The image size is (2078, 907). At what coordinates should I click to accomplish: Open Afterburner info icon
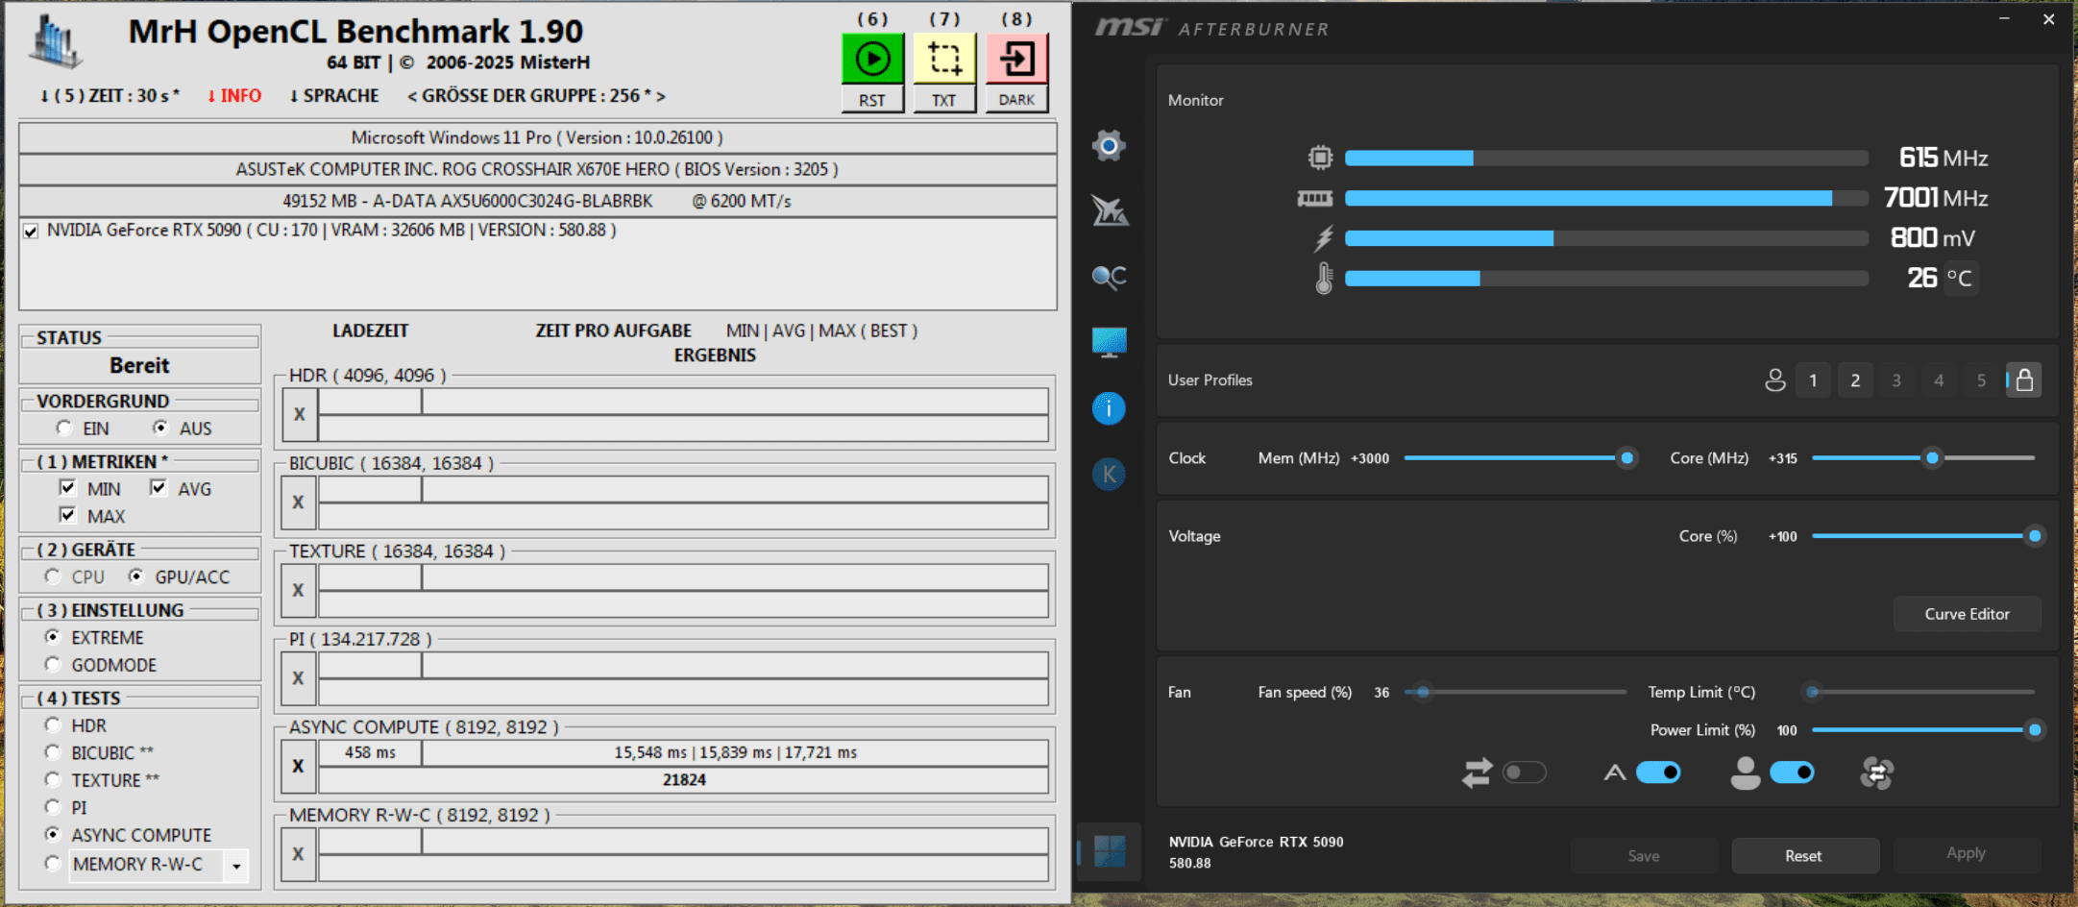pos(1109,408)
